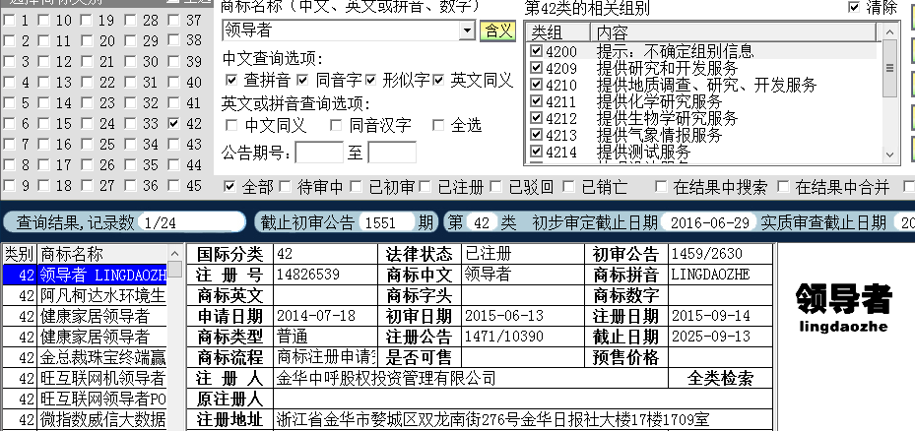Image resolution: width=915 pixels, height=431 pixels.
Task: Enable 在结果中合并 checkbox
Action: 783,187
